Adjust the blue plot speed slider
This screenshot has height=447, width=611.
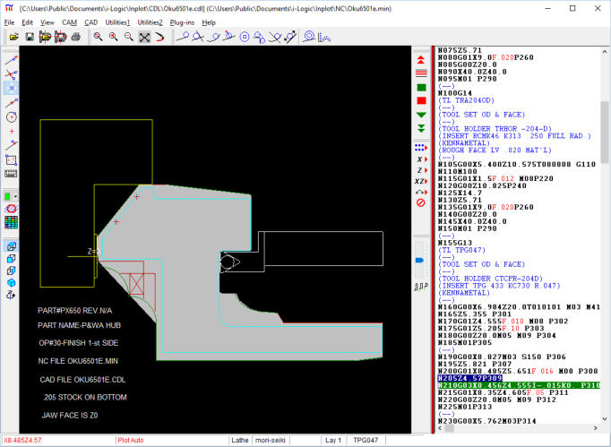click(421, 260)
